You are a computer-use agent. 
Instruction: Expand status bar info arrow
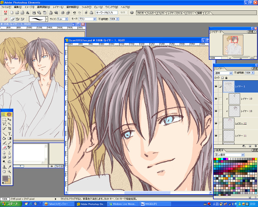55,199
